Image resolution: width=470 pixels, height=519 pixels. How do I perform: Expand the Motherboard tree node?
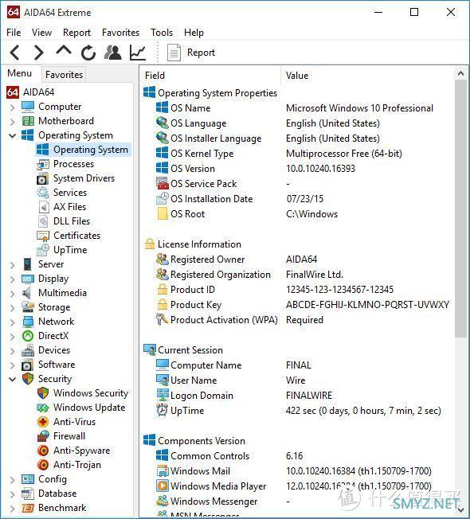(x=12, y=122)
